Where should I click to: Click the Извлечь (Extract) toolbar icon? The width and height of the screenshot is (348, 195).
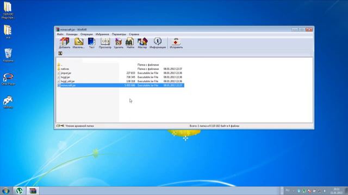pos(78,43)
